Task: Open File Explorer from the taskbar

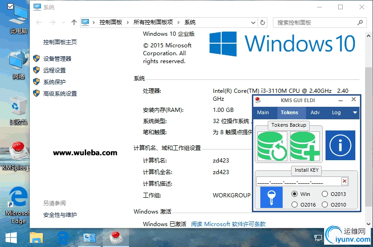Action: pos(36,238)
